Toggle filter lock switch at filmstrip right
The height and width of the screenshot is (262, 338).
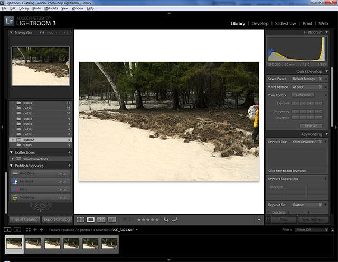[332, 230]
